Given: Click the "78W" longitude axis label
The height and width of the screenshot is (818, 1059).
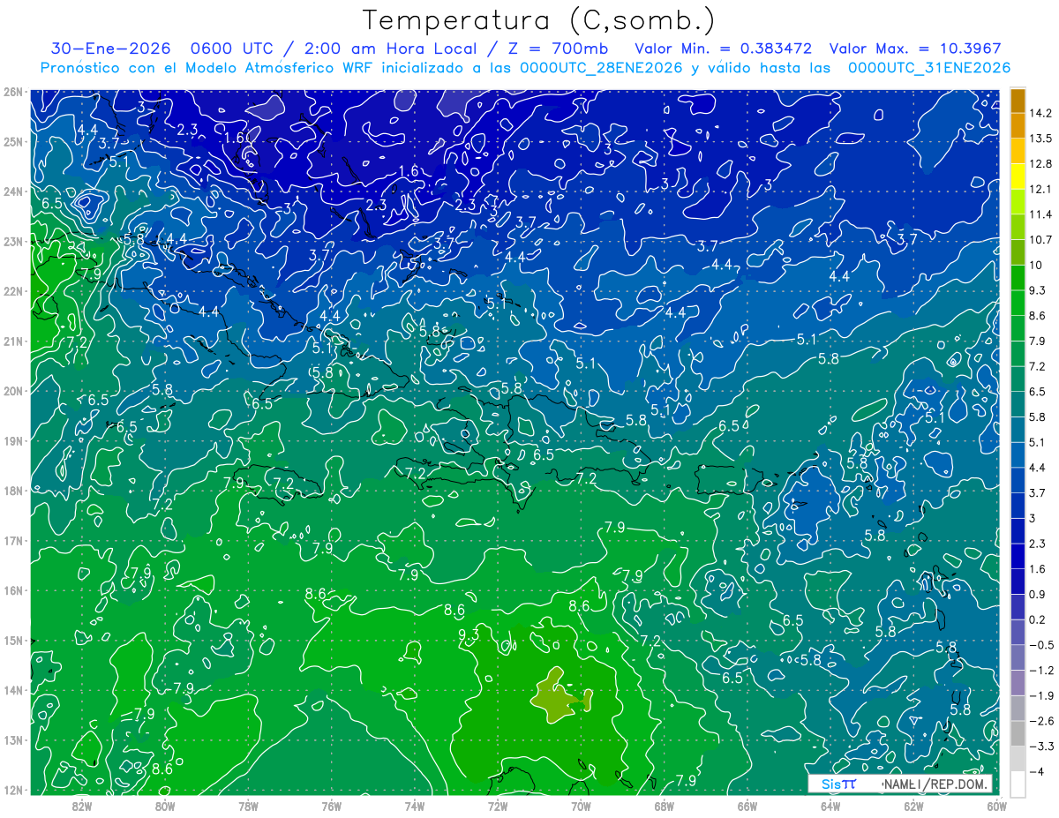Looking at the screenshot, I should coord(248,806).
